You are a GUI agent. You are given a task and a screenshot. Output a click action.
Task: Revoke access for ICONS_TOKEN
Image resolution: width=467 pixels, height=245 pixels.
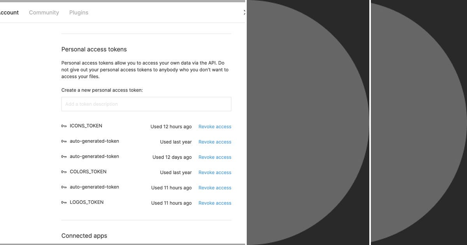tap(214, 126)
